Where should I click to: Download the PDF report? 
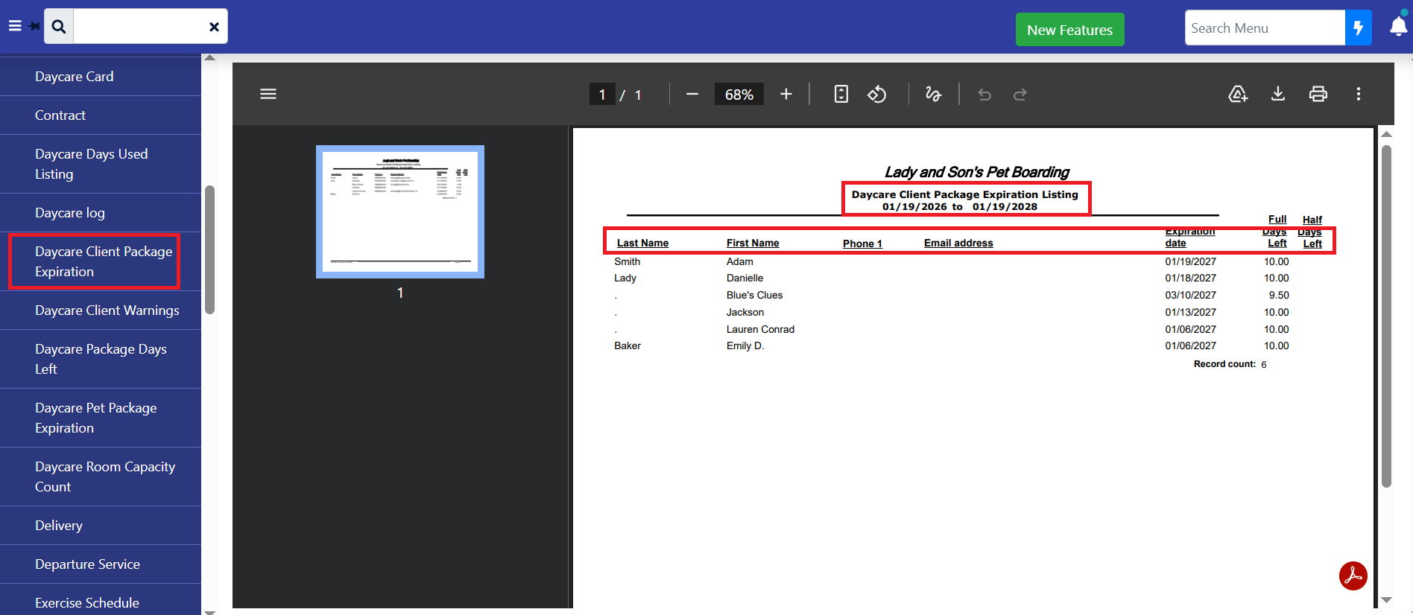point(1277,94)
